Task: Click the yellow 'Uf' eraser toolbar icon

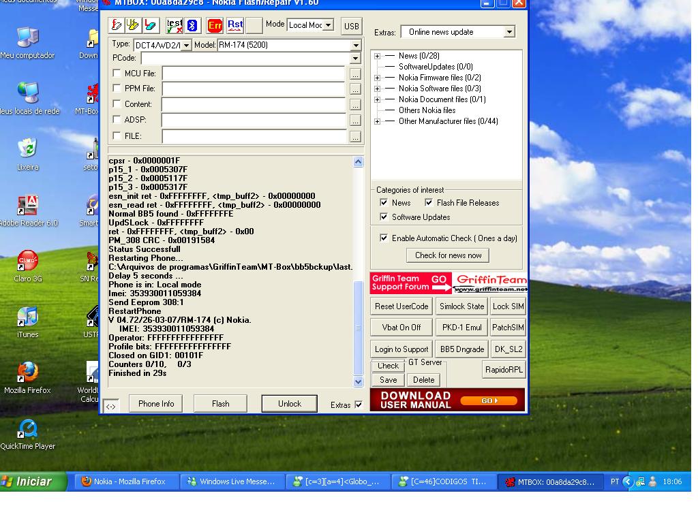Action: [133, 25]
